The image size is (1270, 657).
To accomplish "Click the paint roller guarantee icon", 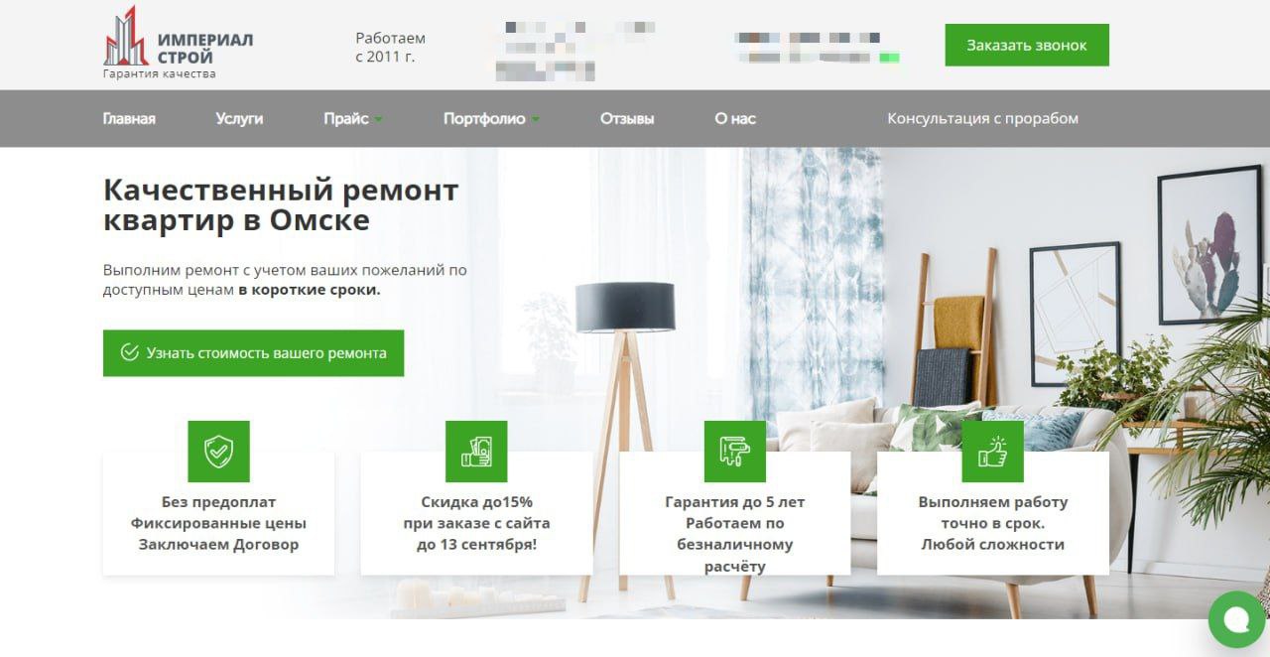I will tap(735, 452).
